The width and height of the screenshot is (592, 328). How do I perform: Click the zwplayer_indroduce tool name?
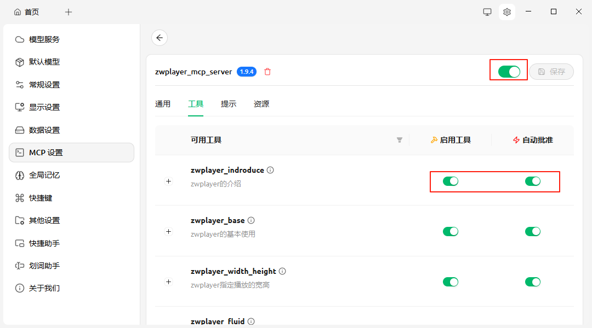tap(227, 170)
